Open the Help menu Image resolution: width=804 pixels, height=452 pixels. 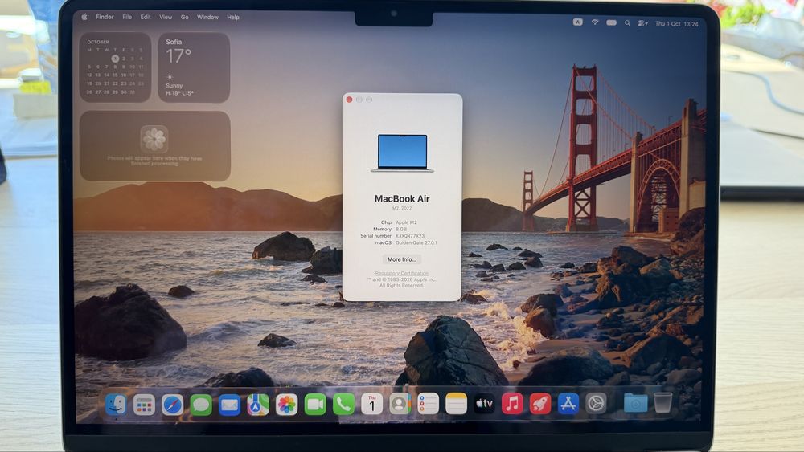(x=233, y=17)
